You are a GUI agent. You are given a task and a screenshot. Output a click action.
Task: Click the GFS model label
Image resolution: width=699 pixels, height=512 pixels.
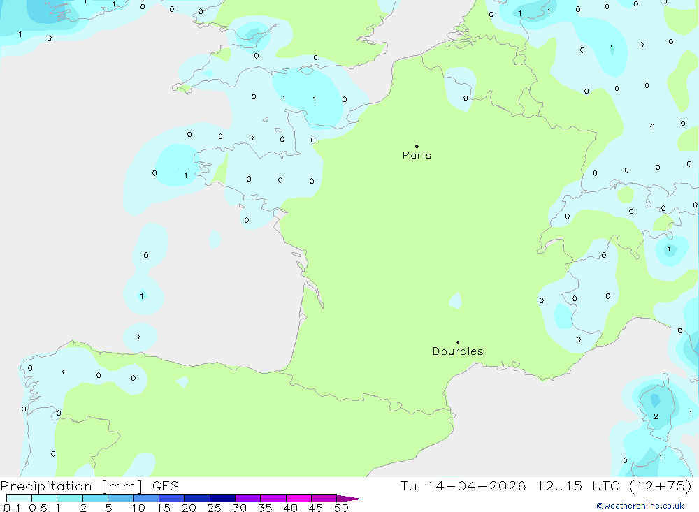(166, 486)
